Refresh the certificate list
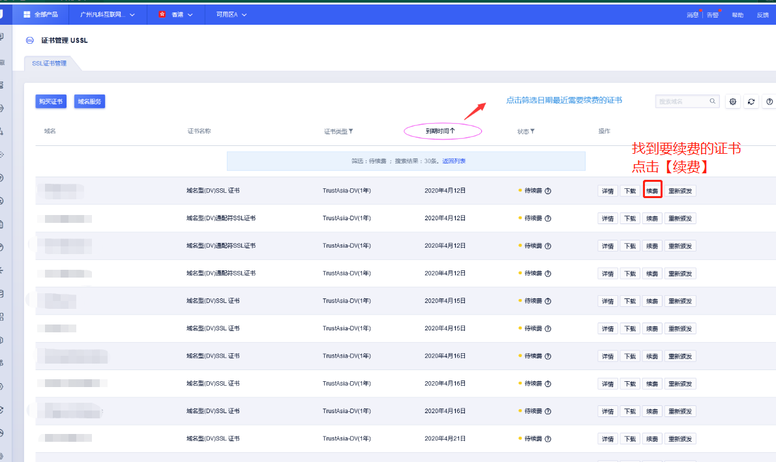The image size is (776, 462). pos(751,102)
